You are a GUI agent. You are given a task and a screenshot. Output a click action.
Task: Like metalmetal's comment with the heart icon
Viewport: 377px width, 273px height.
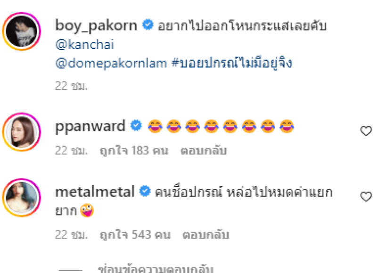(366, 196)
